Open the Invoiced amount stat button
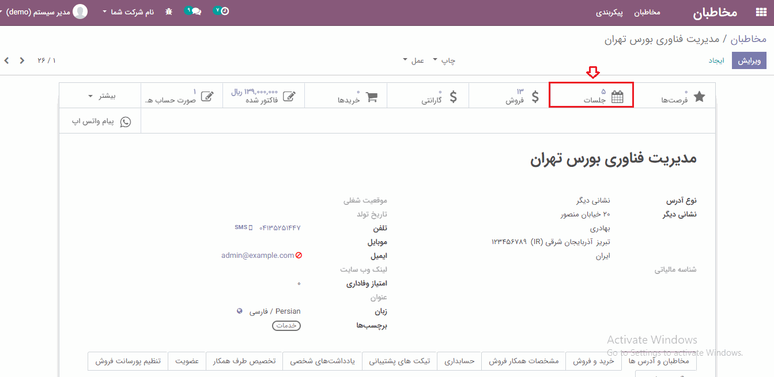Screen dimensions: 774x377 pyautogui.click(x=263, y=96)
